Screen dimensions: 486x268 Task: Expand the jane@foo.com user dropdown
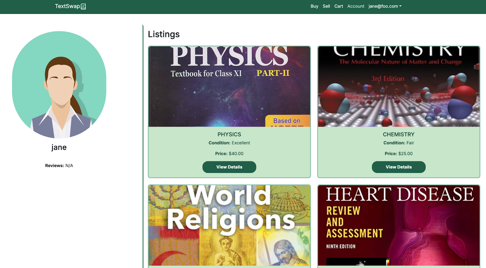click(x=385, y=6)
